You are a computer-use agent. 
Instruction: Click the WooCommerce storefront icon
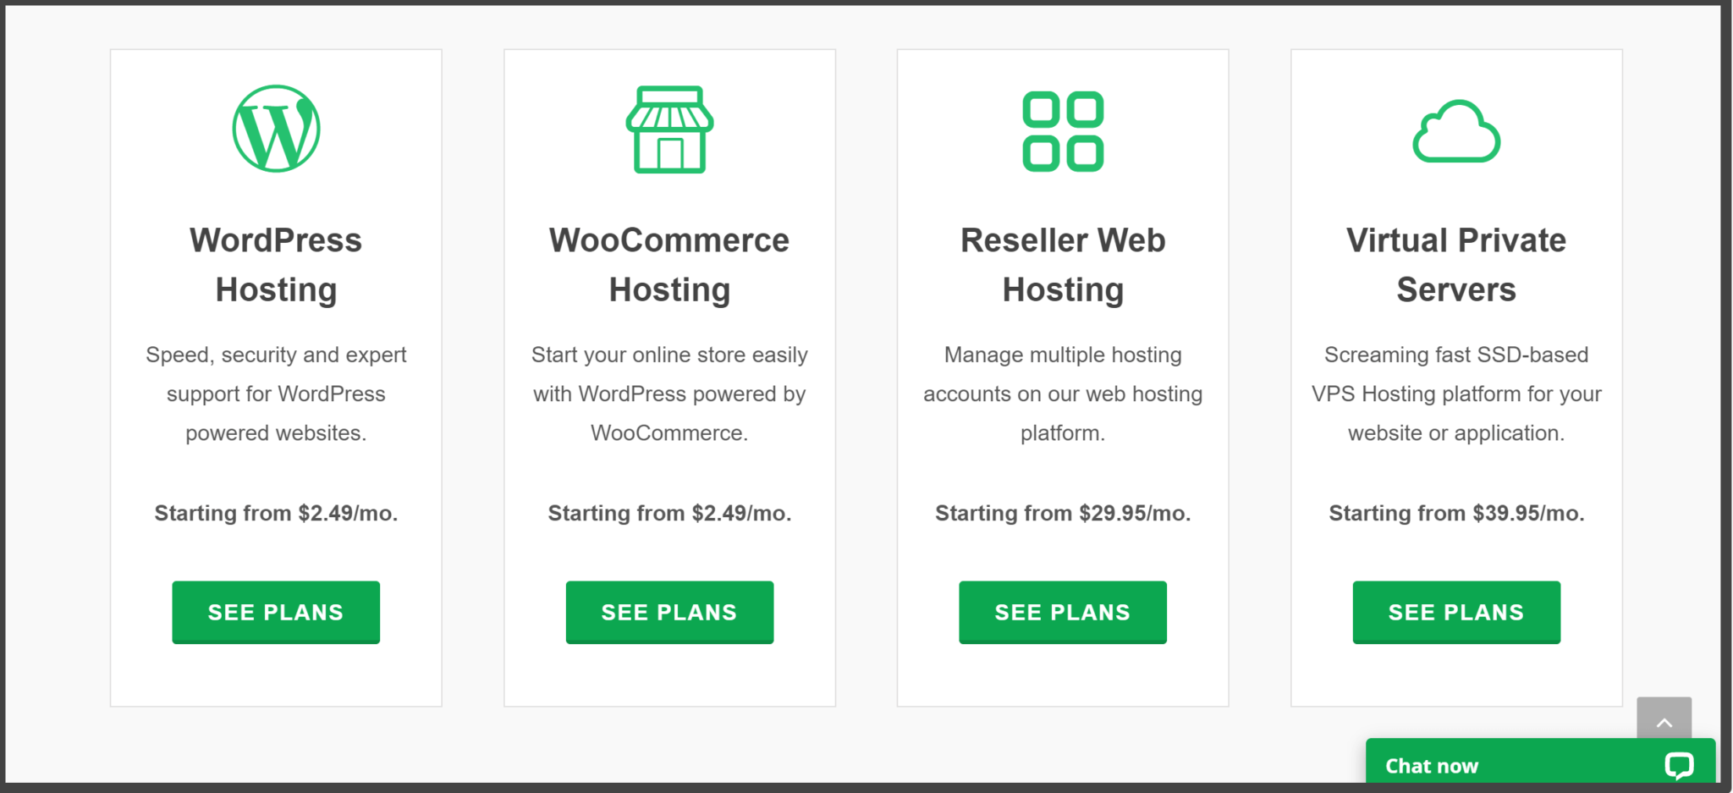pyautogui.click(x=669, y=129)
